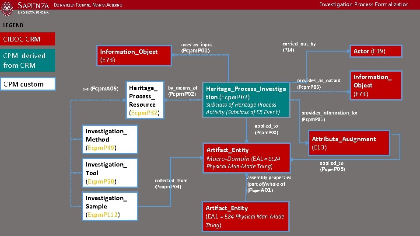420x236 pixels.
Task: Select the CPM custom legend swatch
Action: (28, 84)
